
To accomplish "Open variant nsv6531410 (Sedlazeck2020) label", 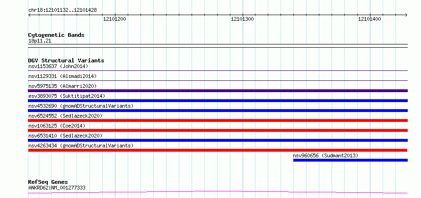I will click(x=65, y=136).
